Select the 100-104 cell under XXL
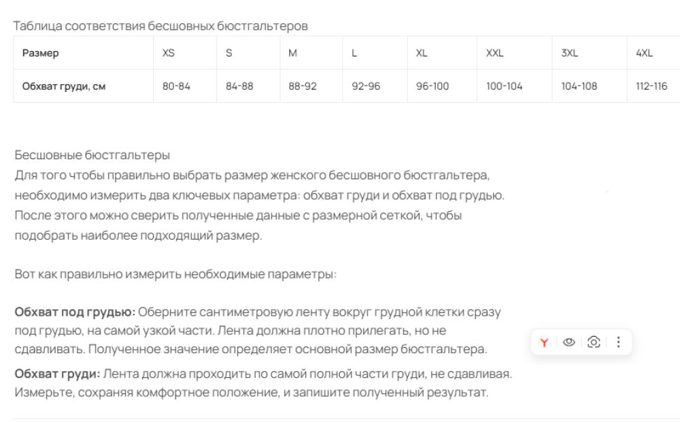Screen dimensions: 680x422 pos(514,86)
